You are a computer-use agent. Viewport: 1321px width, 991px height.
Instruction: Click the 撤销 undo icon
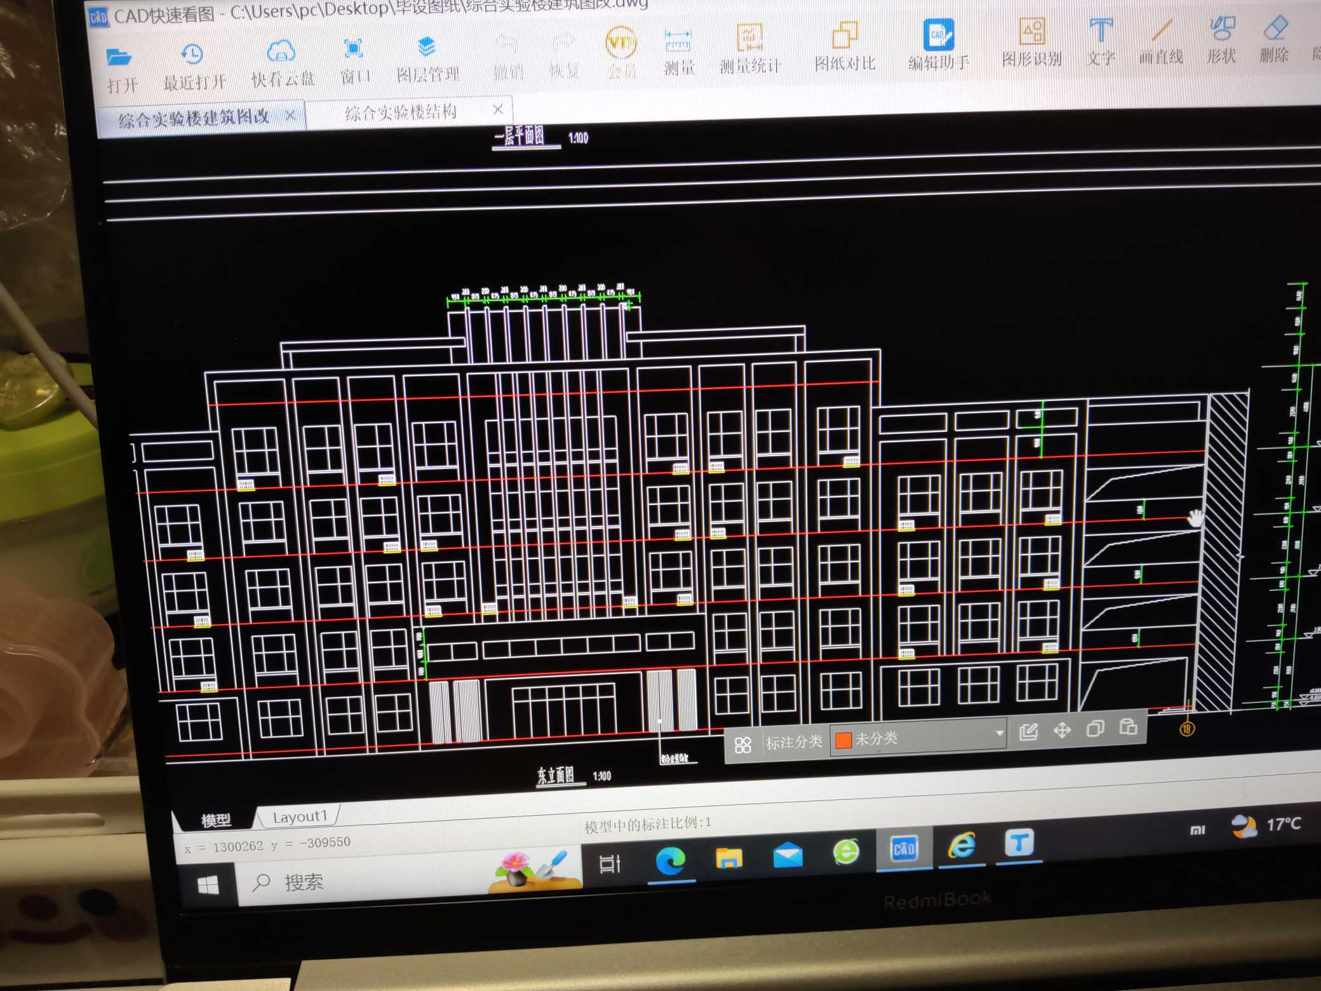(x=508, y=56)
